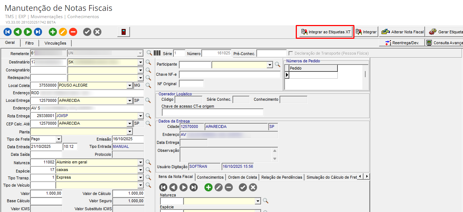Click the Chave NF-e input field
This screenshot has height=212, width=463.
tap(230, 75)
